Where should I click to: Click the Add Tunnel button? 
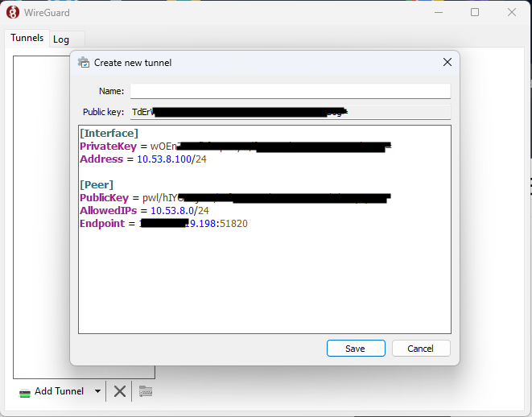click(52, 391)
